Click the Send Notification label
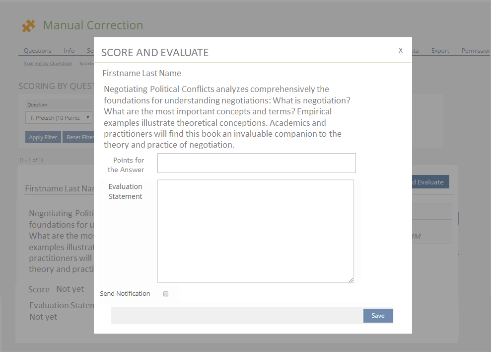This screenshot has width=491, height=352. click(125, 294)
